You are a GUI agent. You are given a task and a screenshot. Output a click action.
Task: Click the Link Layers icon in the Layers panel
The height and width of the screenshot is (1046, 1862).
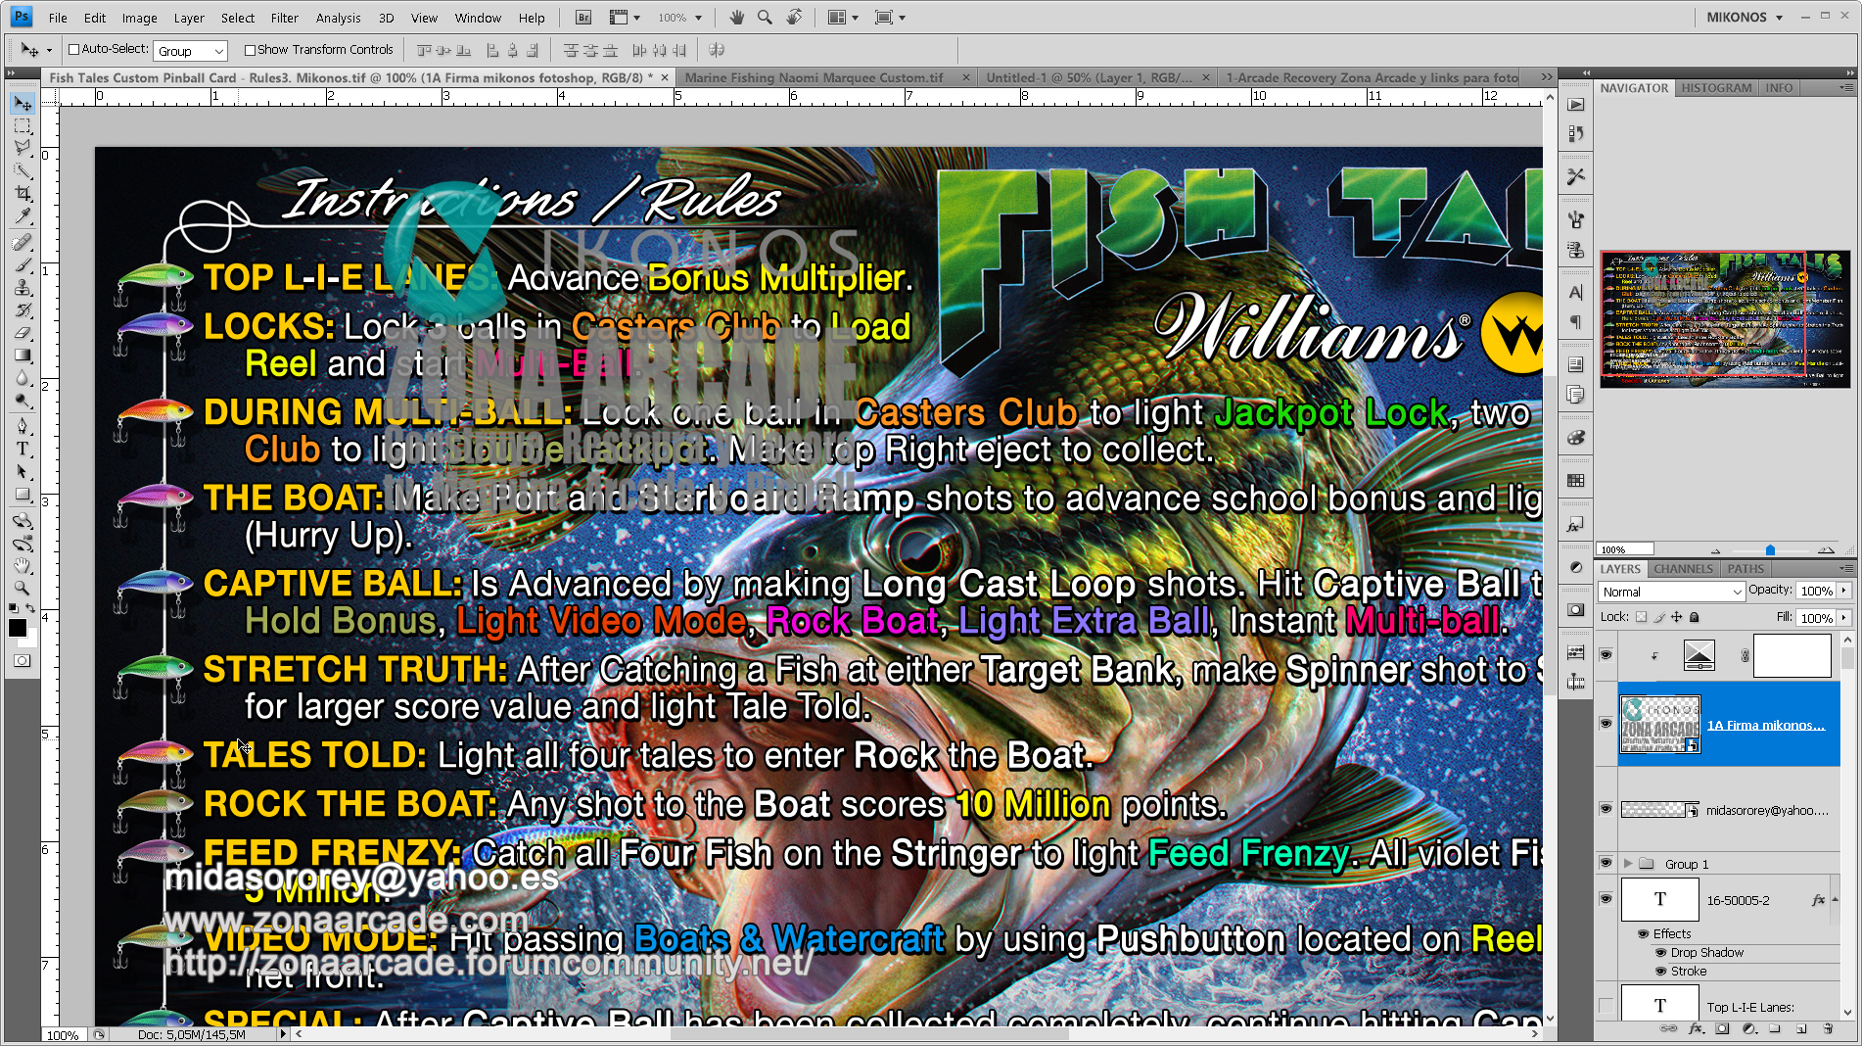(1669, 1028)
